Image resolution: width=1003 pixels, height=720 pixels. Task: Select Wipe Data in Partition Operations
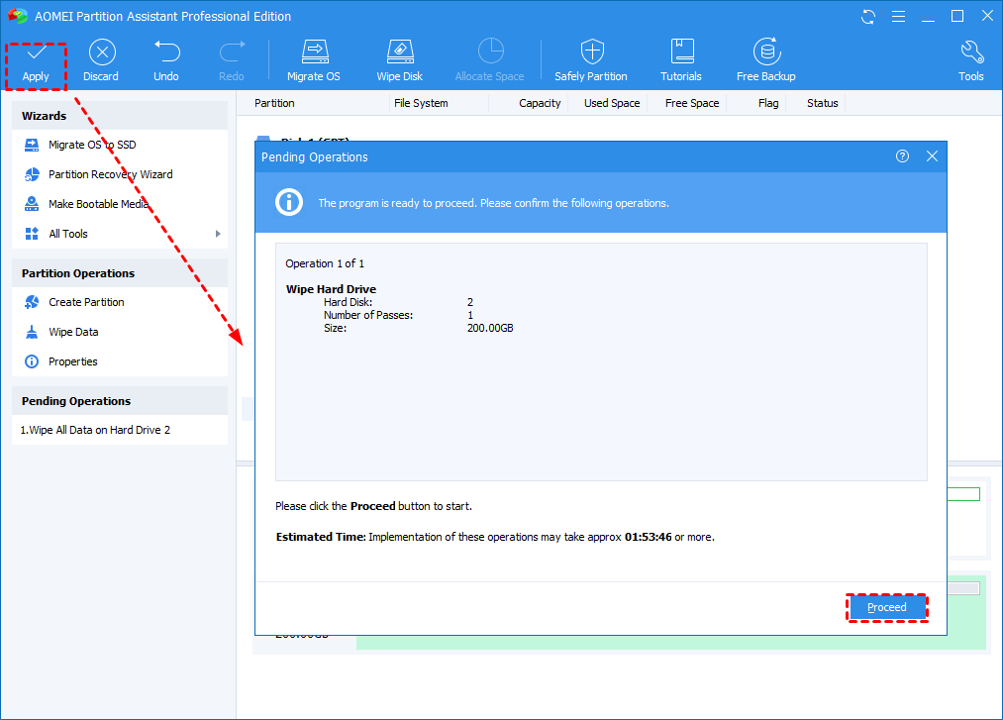tap(73, 332)
